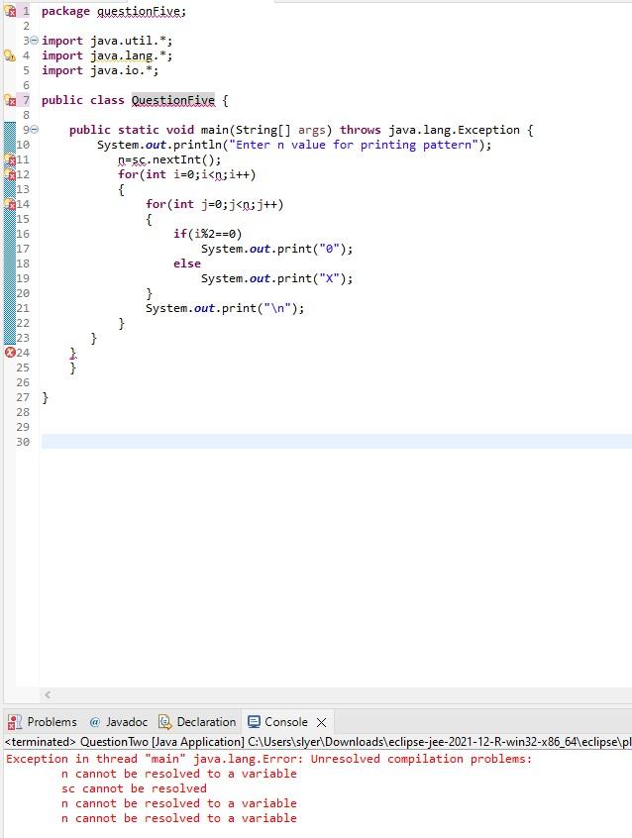Click the error-underlined brace on line 24
Screen dimensions: 632x838
[73, 353]
